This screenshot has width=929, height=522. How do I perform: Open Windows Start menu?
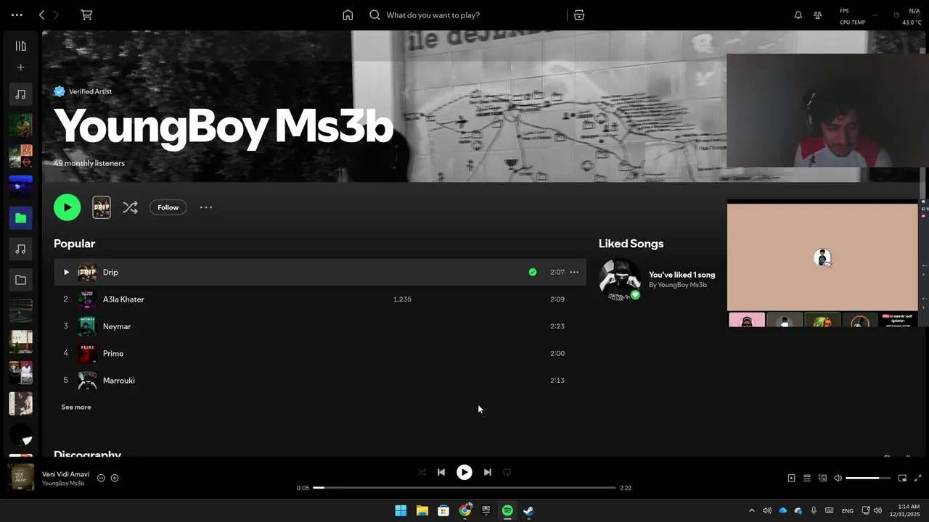coord(401,510)
